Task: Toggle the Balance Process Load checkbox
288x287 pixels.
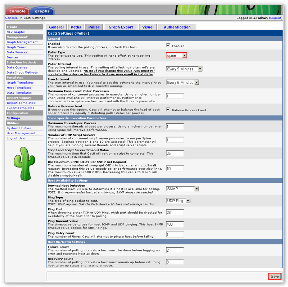Action: [168, 109]
